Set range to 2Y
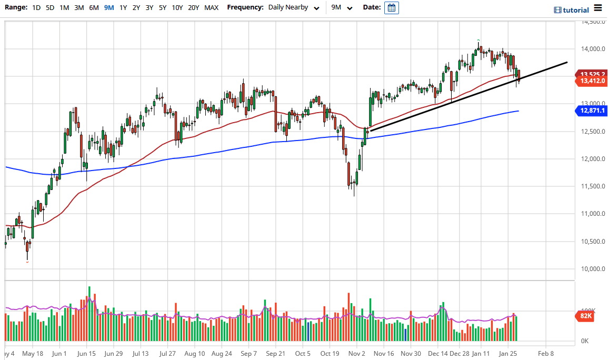Viewport: 608px width, 360px height. tap(136, 7)
